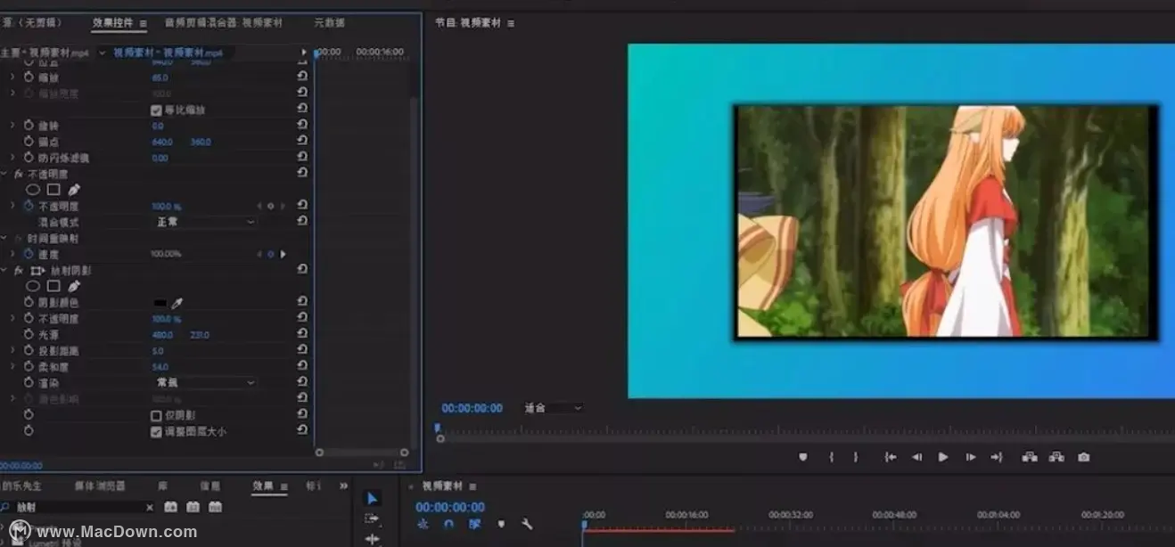
Task: Toggle Snap magnet icon in timeline
Action: tap(449, 524)
